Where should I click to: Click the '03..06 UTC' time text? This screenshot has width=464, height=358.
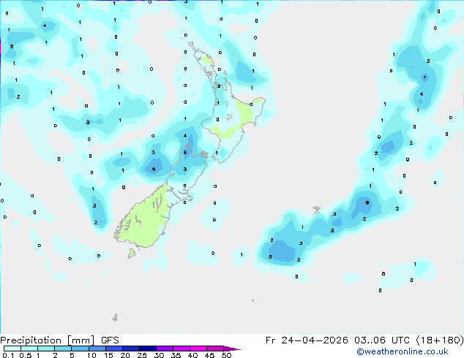382,340
